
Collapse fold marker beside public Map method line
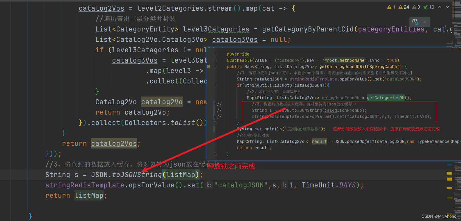[x=215, y=67]
